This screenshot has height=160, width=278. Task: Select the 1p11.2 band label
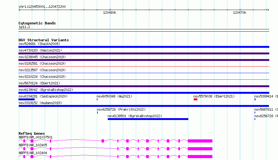(x=24, y=27)
